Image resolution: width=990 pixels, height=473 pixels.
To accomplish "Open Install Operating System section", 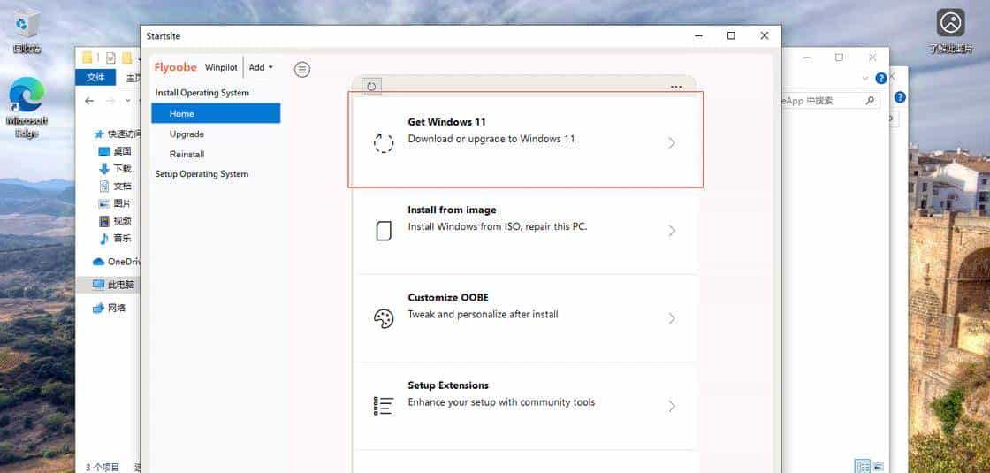I will pyautogui.click(x=202, y=93).
